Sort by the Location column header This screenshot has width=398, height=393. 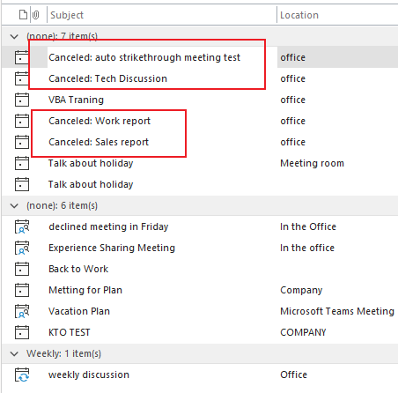coord(337,15)
